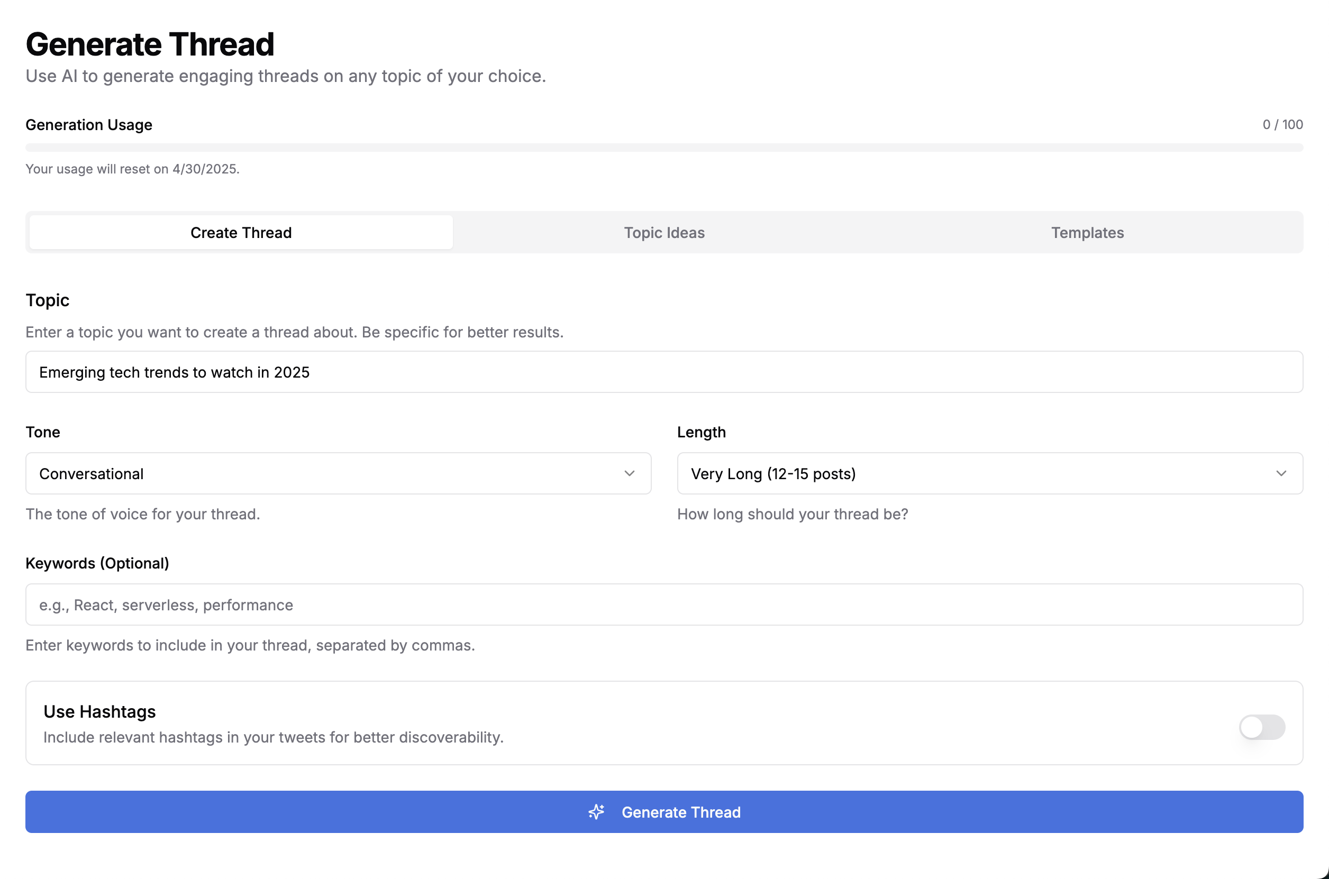Switch to the Templates tab
1329x879 pixels.
click(x=1087, y=233)
